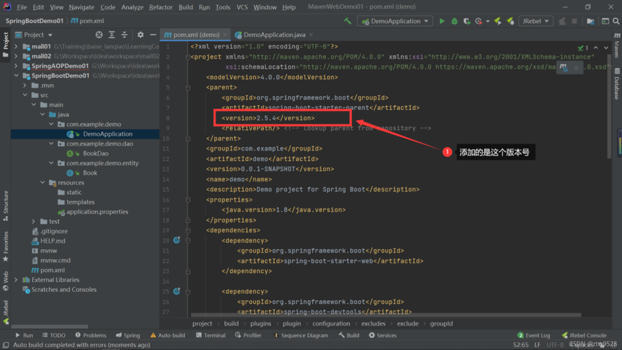Open the JRebel side panel
Viewport: 622px width, 350px height.
coord(6,313)
